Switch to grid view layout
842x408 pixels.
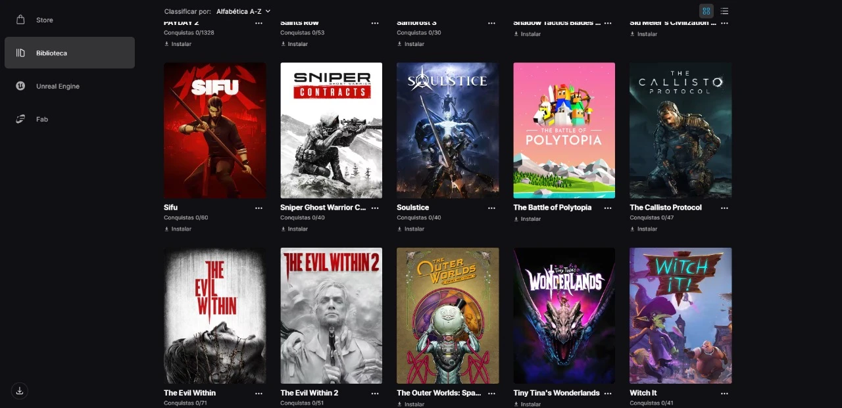pos(706,11)
